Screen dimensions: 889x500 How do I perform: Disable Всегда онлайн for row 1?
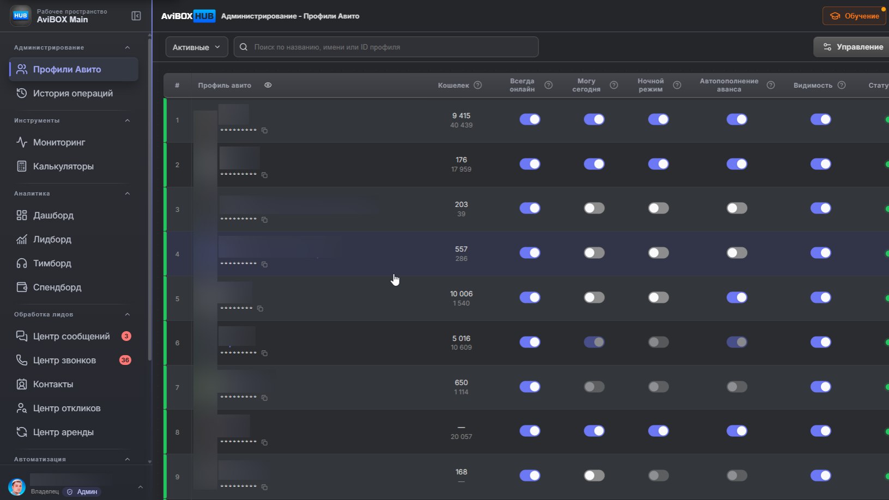[x=530, y=119]
